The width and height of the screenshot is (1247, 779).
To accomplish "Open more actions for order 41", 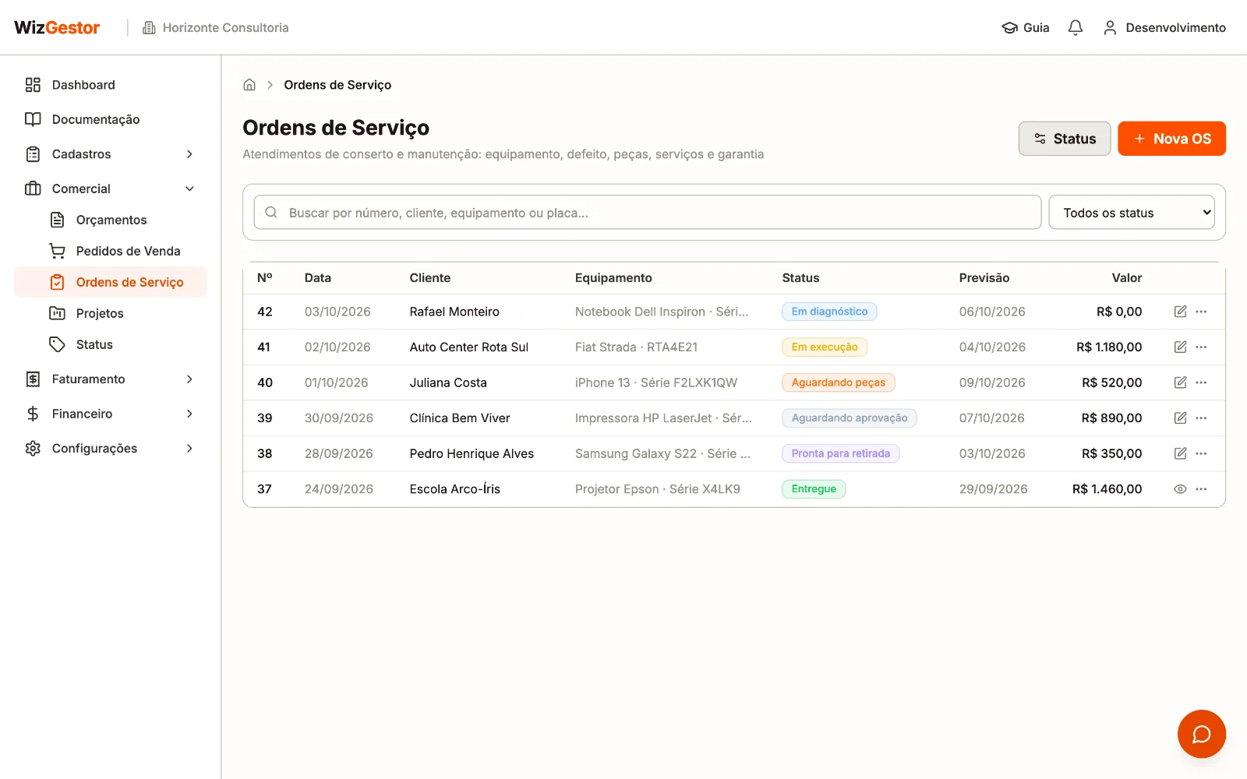I will [1201, 347].
